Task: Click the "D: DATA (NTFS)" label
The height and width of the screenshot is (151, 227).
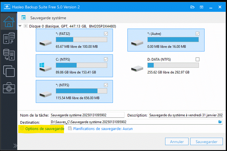Action: pos(159,59)
